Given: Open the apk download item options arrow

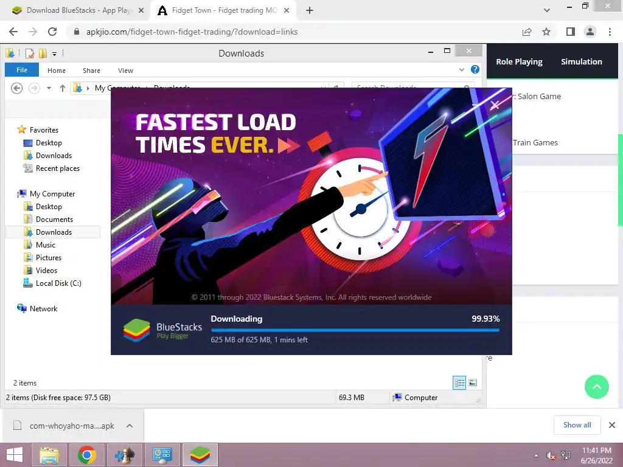Looking at the screenshot, I should pos(130,426).
